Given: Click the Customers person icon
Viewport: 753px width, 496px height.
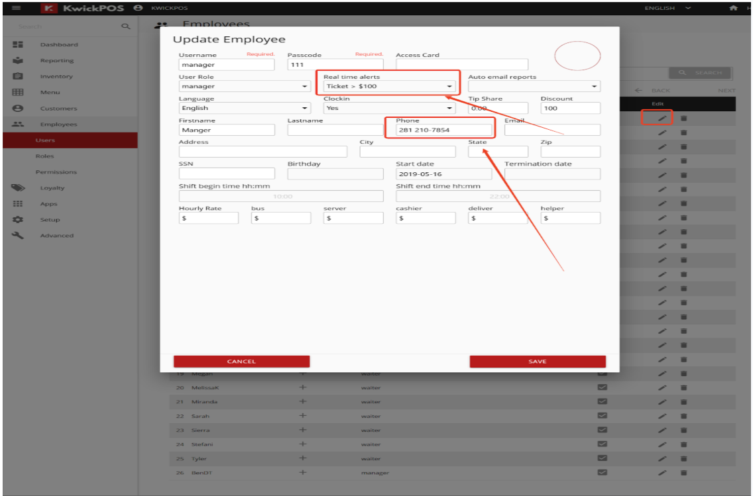Looking at the screenshot, I should 18,109.
